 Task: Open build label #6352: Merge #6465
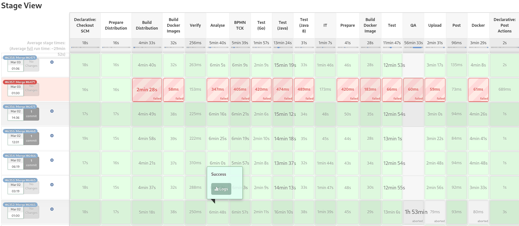(x=20, y=205)
